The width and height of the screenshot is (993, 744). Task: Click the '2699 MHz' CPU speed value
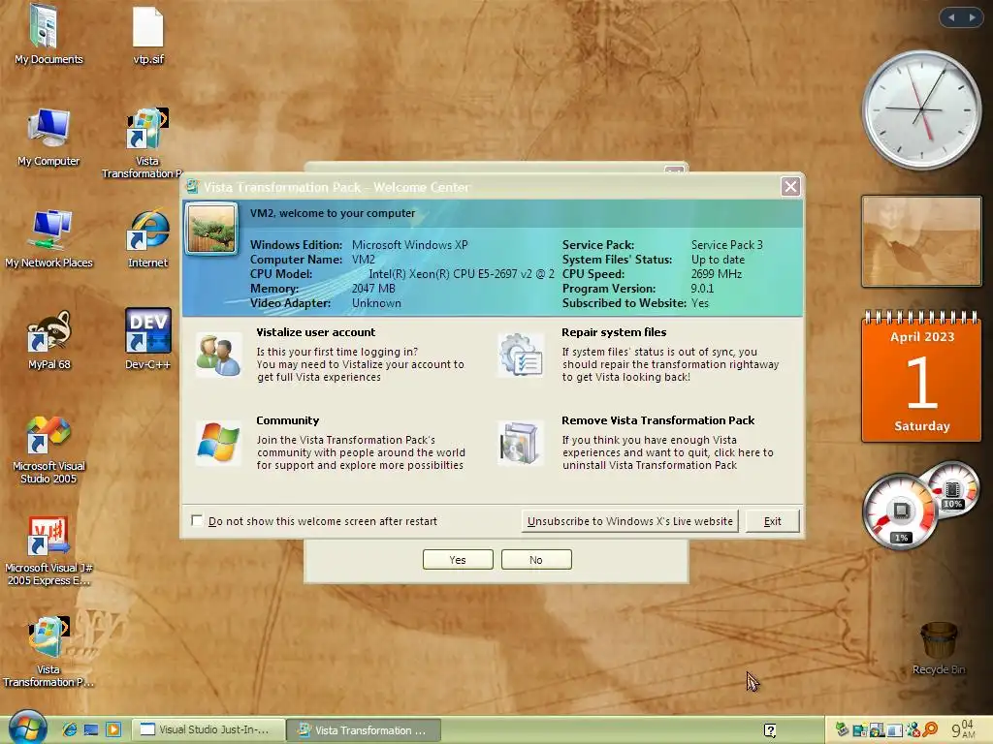(x=717, y=274)
